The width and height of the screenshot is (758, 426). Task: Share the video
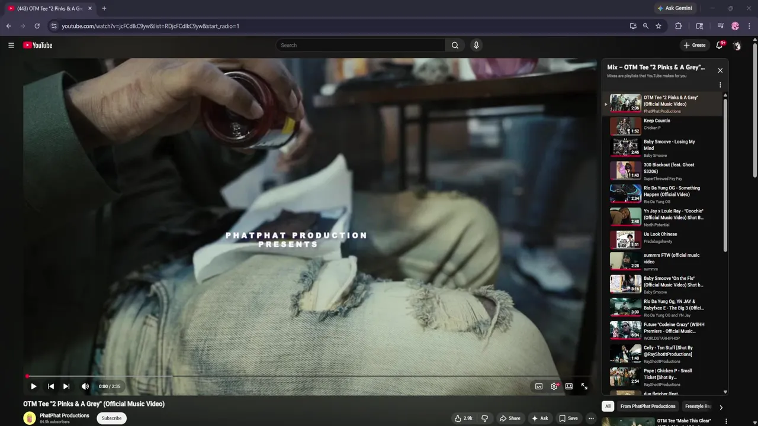click(510, 418)
